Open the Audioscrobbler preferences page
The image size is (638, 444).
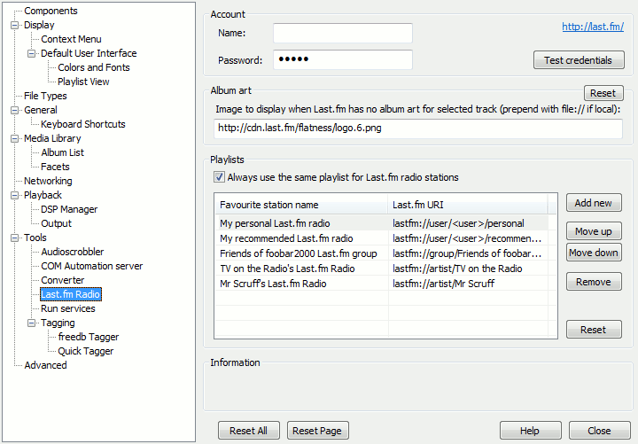pyautogui.click(x=72, y=252)
